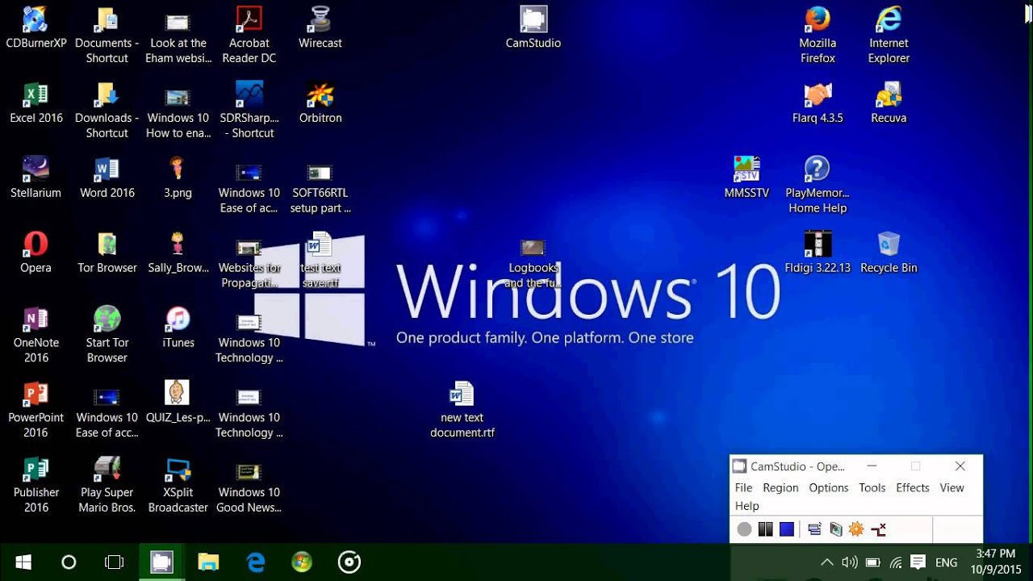The image size is (1033, 581).
Task: Click the red line-with-X icon in CamStudio toolbar
Action: point(878,529)
